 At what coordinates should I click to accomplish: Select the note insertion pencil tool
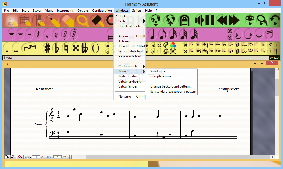(11, 20)
